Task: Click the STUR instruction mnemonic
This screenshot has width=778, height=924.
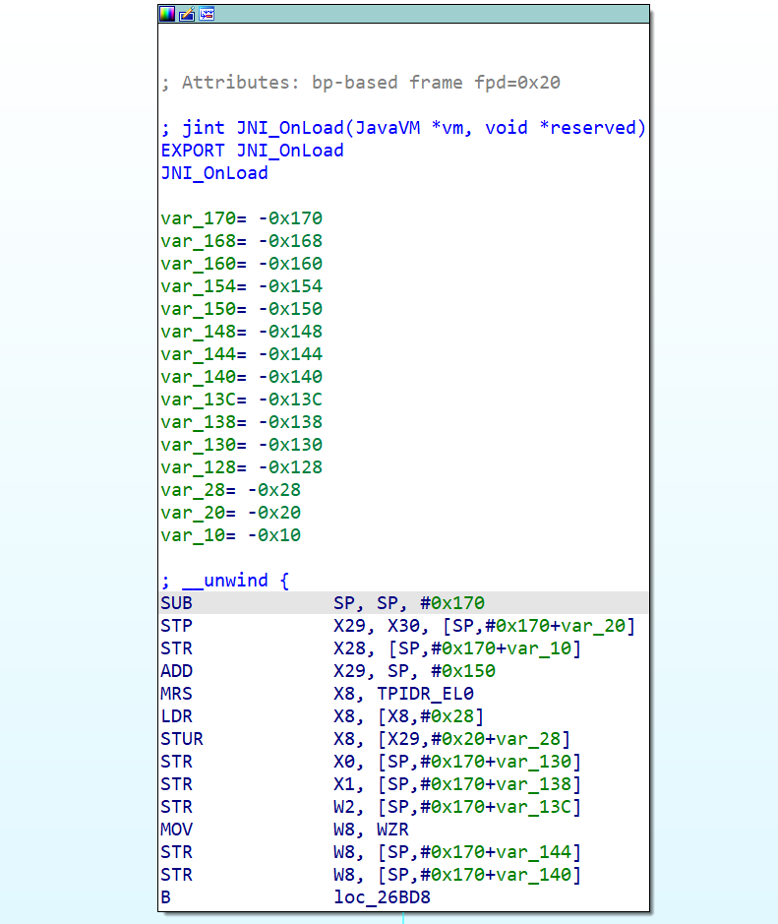Action: [182, 739]
